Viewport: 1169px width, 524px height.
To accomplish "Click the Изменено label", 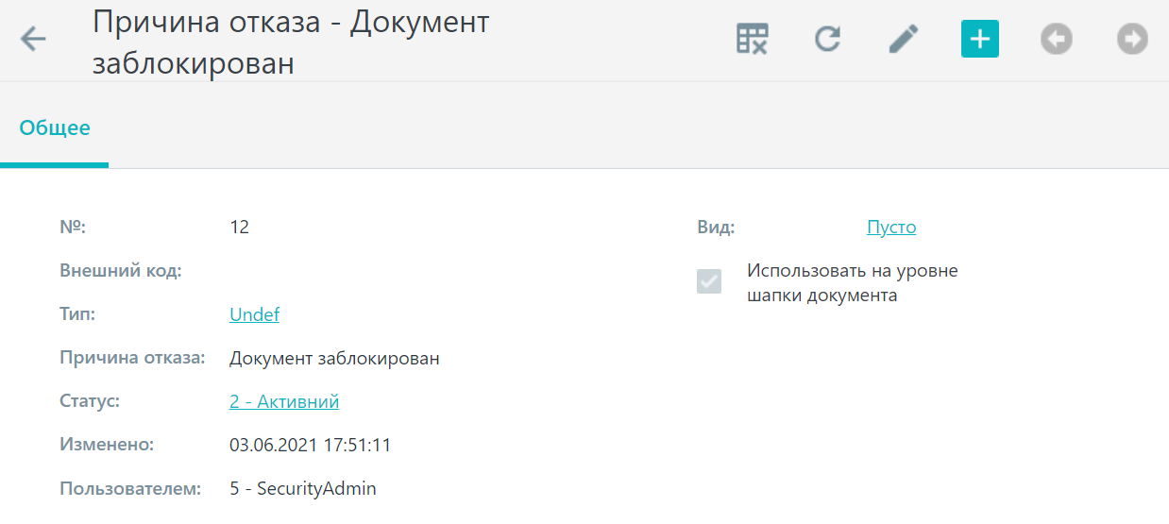I will (x=107, y=445).
